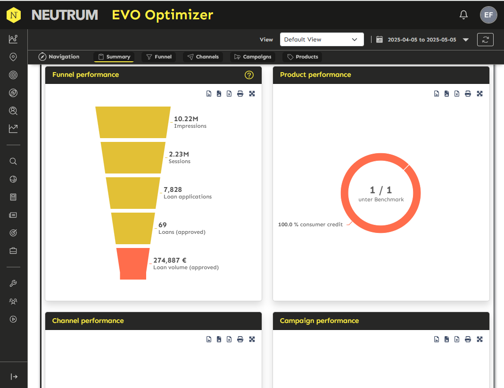
Task: Switch to the Funnel tab
Action: tap(159, 57)
